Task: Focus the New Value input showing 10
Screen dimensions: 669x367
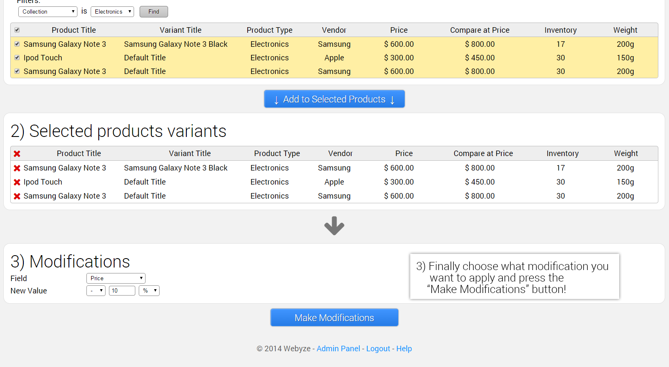Action: tap(122, 290)
